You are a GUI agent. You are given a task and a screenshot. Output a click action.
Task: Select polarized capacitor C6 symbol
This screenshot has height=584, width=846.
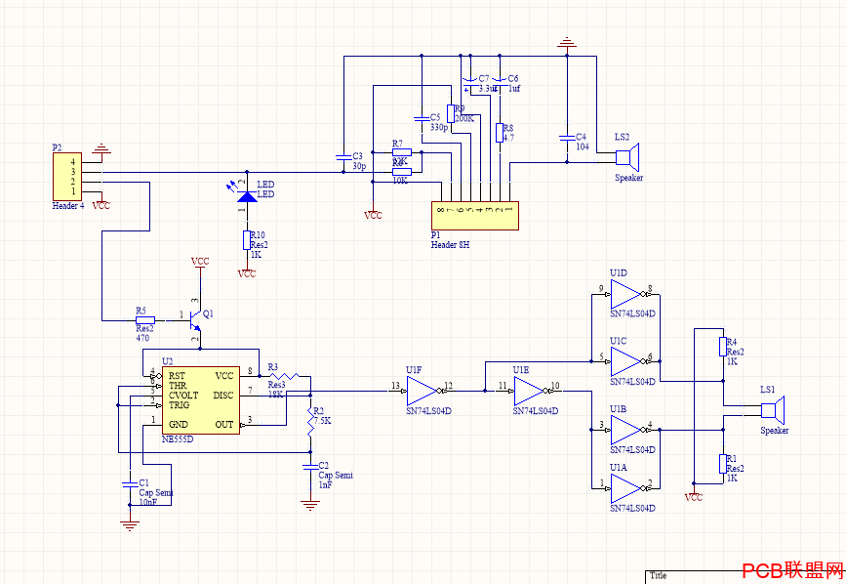pos(500,83)
